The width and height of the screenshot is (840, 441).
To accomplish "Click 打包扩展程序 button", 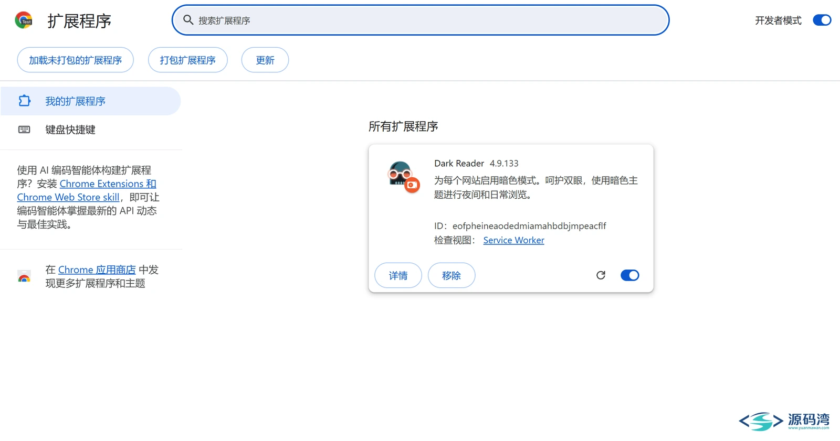I will [x=188, y=60].
